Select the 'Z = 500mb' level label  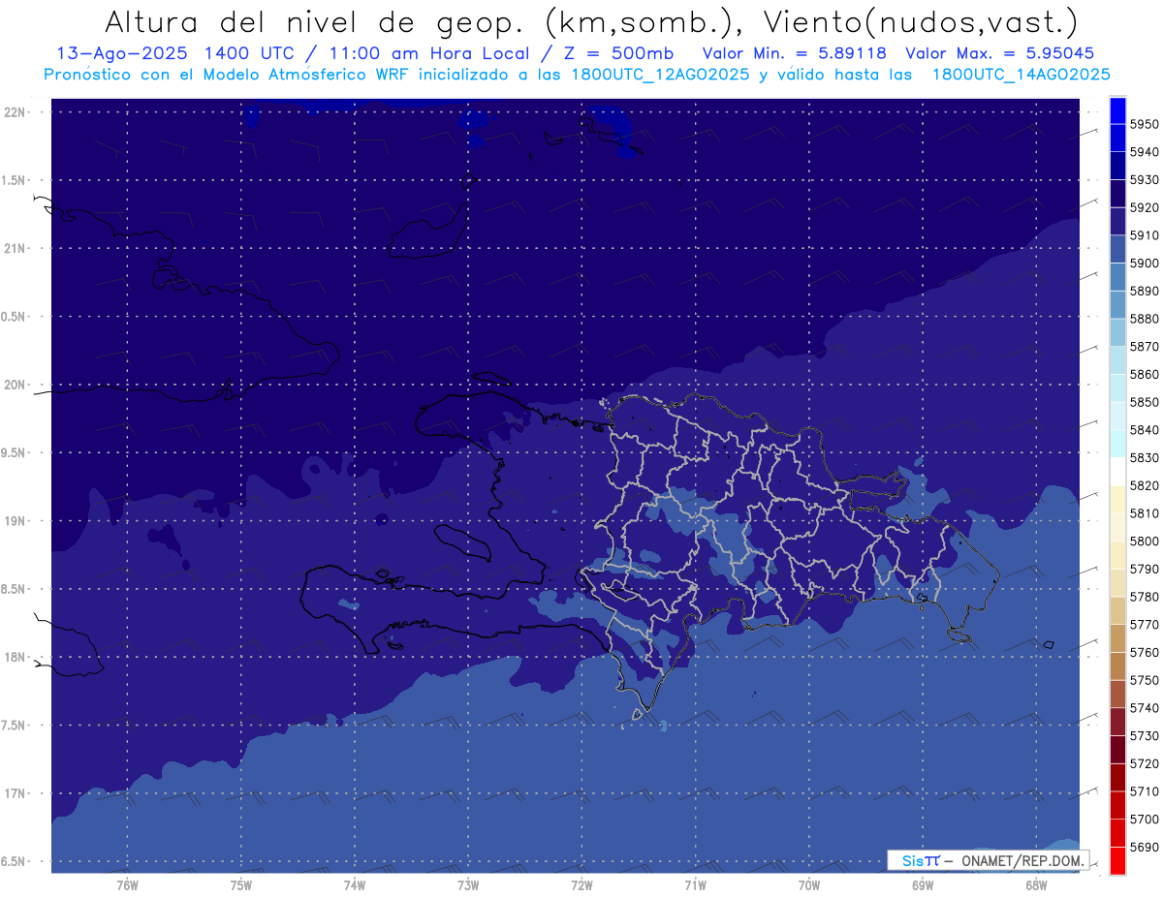(617, 53)
